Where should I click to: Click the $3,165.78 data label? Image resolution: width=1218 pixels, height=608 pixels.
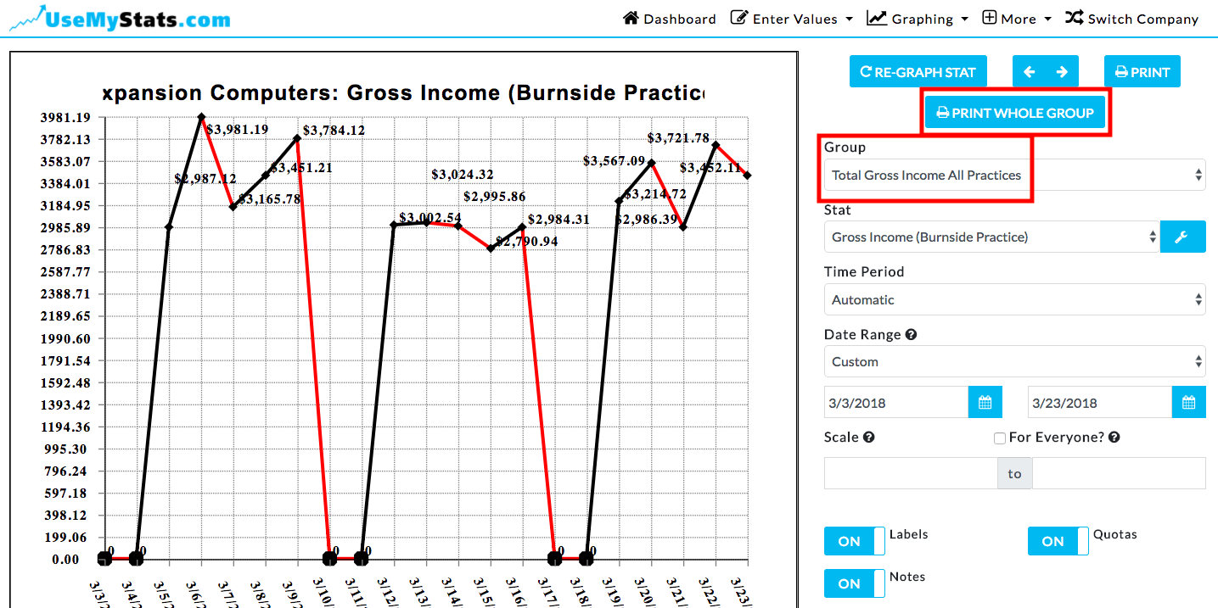(x=269, y=198)
